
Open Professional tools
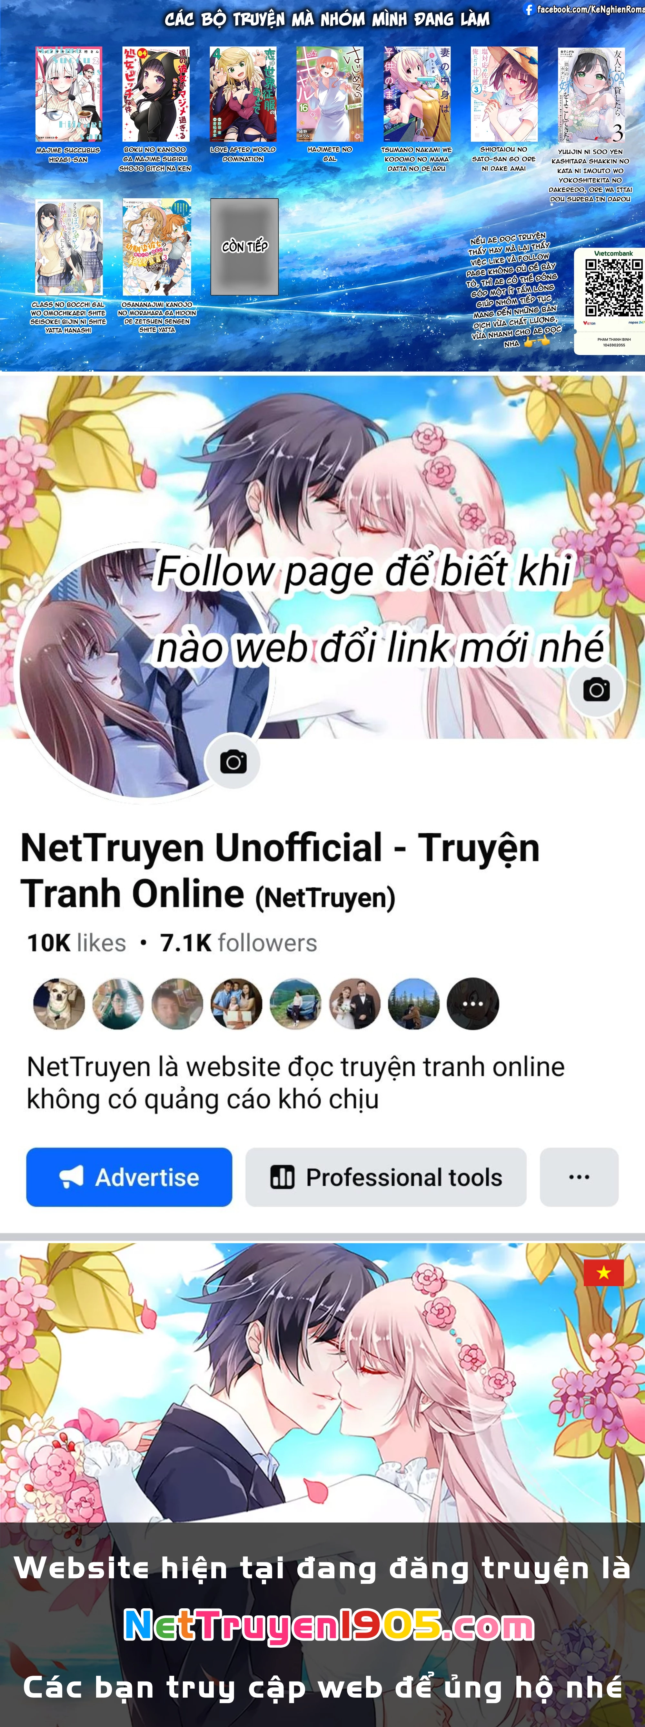click(x=385, y=1176)
